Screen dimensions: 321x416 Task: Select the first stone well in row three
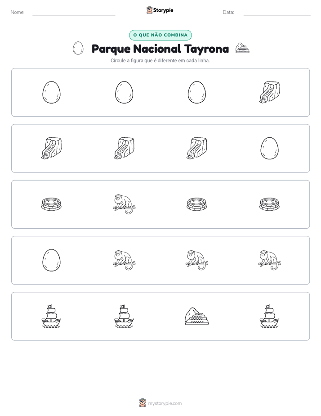click(x=51, y=204)
